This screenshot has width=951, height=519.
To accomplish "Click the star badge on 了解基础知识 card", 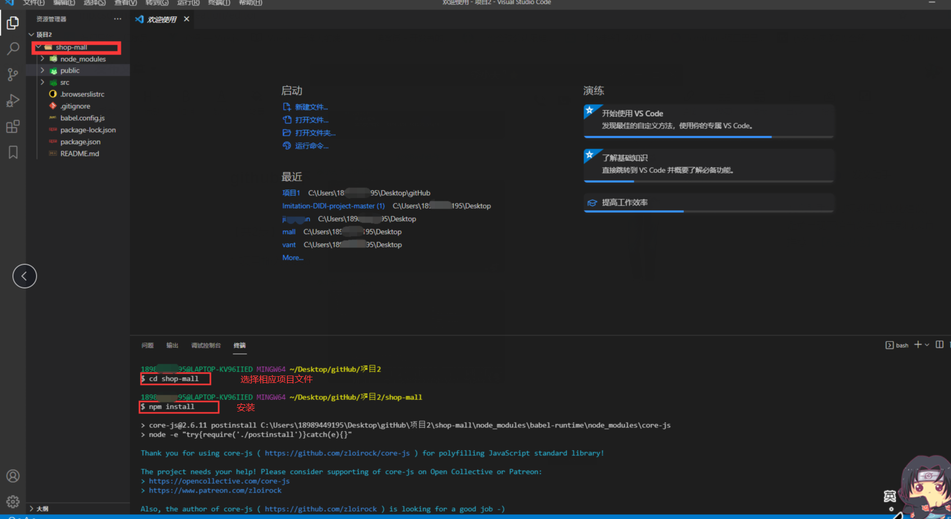I will (589, 155).
